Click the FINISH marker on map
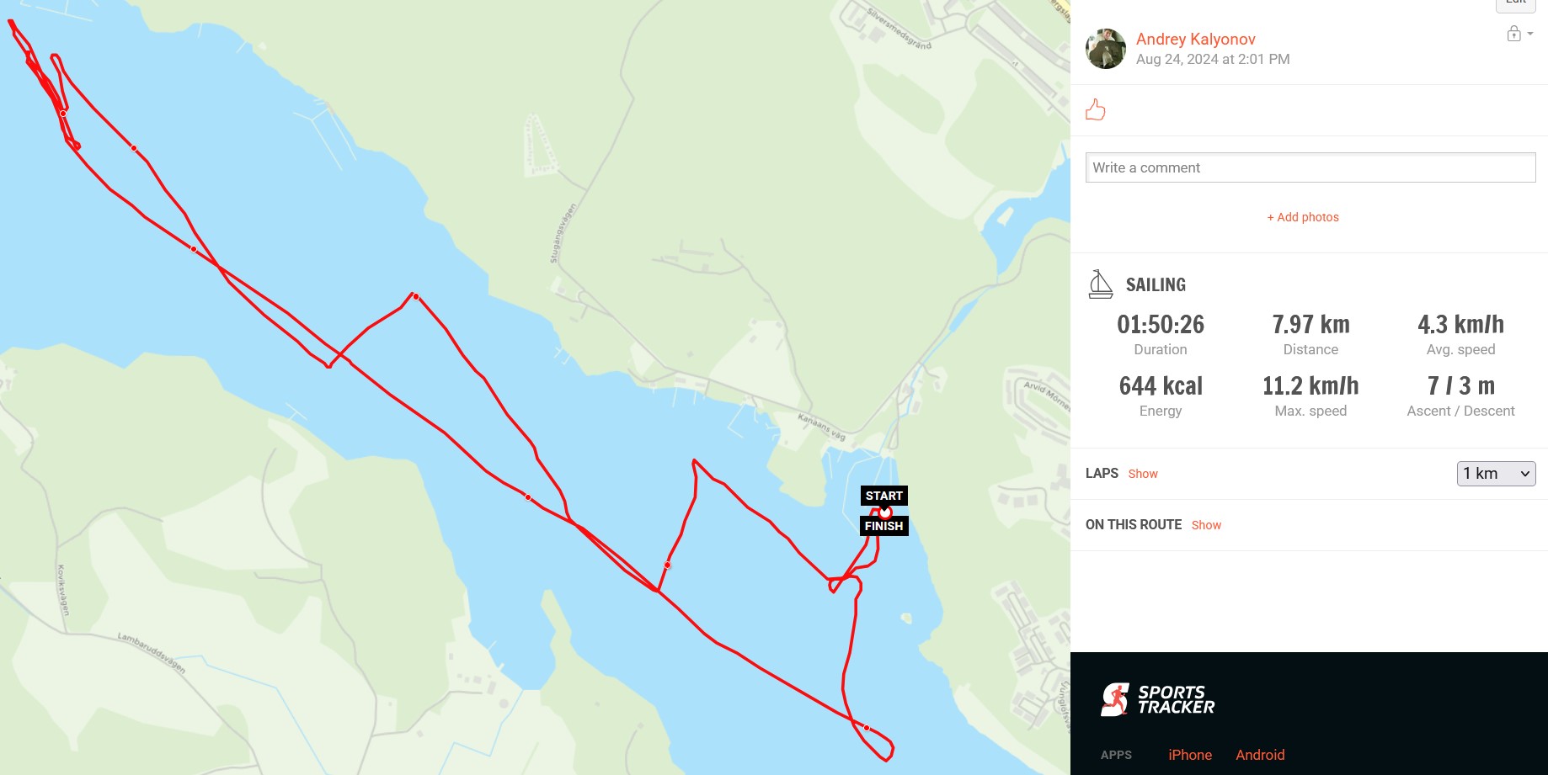Image resolution: width=1548 pixels, height=775 pixels. (883, 526)
